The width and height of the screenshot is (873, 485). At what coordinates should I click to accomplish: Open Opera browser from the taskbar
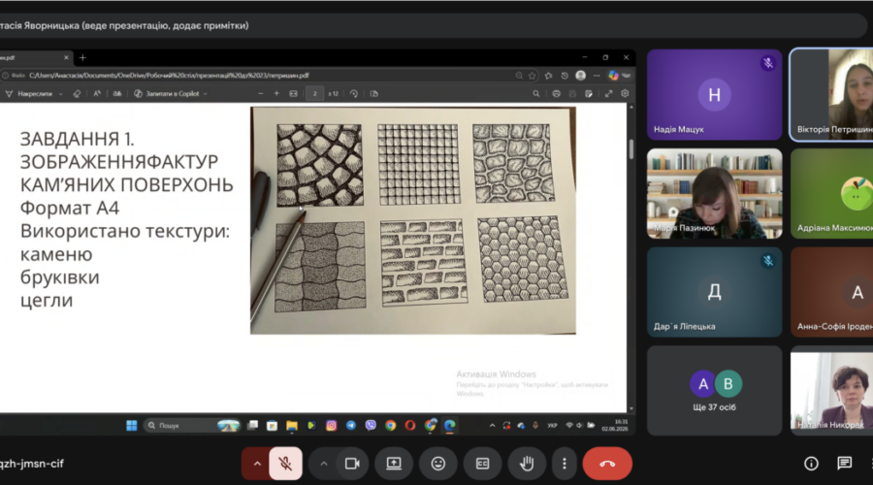[x=410, y=426]
